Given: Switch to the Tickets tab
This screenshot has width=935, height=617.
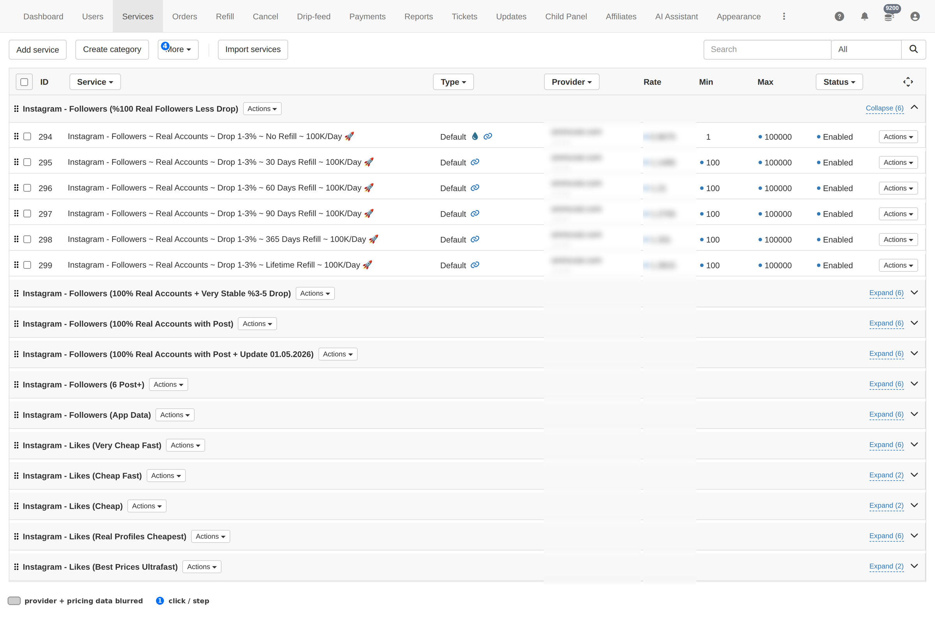Looking at the screenshot, I should click(x=464, y=16).
